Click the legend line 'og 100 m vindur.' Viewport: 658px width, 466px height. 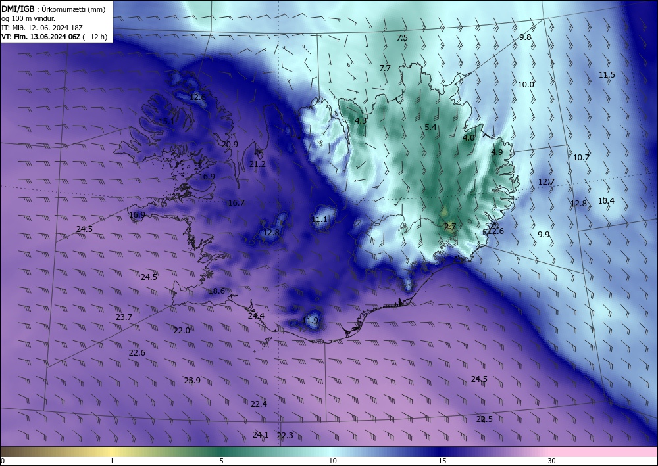pyautogui.click(x=28, y=18)
